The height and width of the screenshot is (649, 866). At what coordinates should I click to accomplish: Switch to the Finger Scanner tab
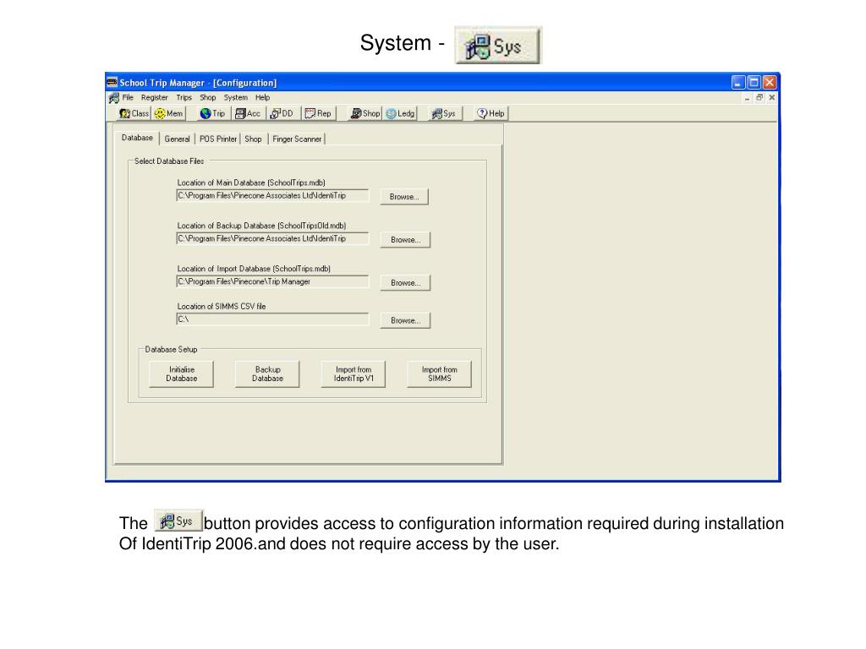click(x=297, y=139)
